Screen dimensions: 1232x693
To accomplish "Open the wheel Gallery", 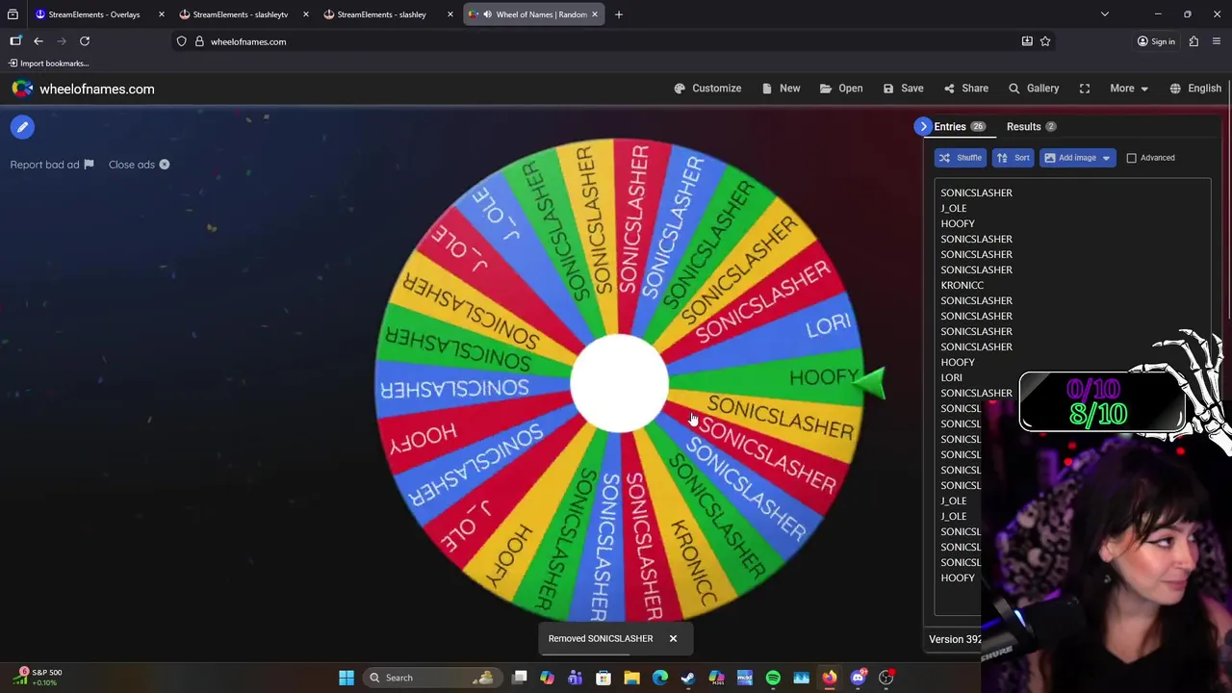I will (1034, 89).
